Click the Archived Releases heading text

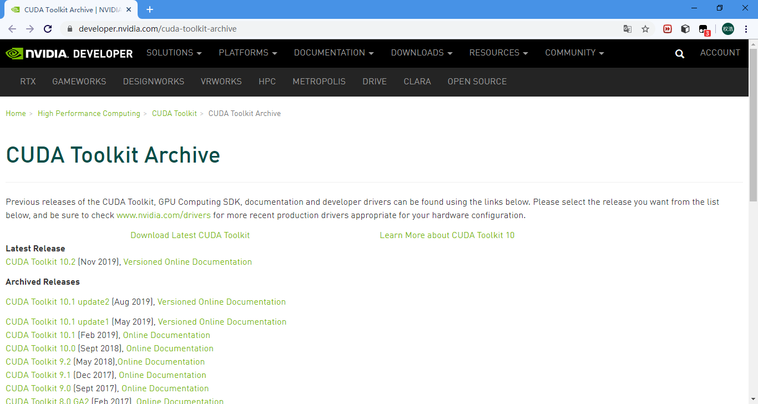[x=43, y=282]
